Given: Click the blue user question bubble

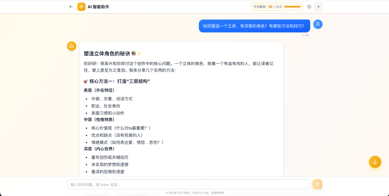Looking at the screenshot, I should click(255, 26).
